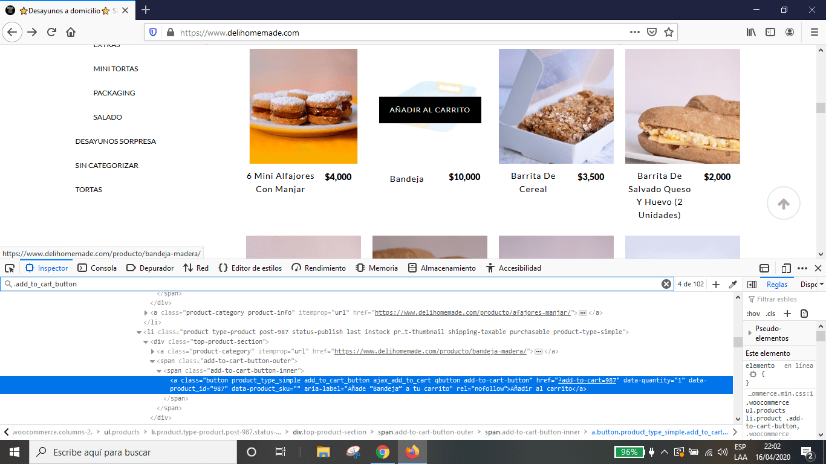Open a new browser tab

(x=146, y=10)
